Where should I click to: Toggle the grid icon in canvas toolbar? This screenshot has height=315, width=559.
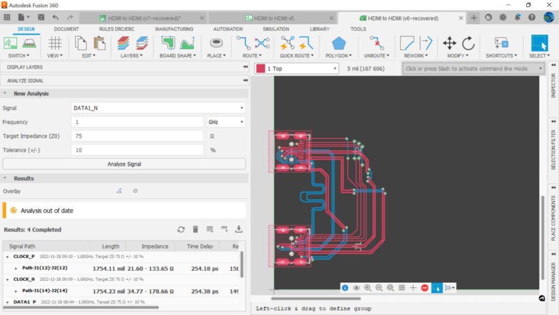(x=402, y=288)
